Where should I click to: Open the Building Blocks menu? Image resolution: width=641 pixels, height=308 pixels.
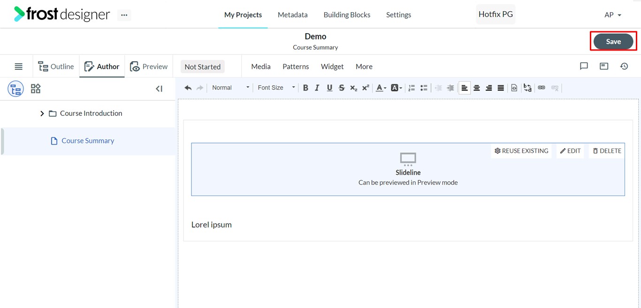[347, 15]
